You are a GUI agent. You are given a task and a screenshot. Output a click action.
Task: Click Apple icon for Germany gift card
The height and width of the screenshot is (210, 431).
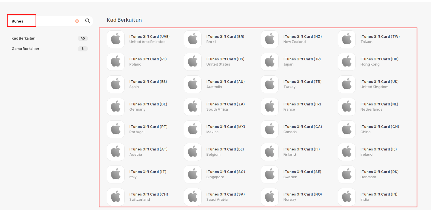click(116, 107)
